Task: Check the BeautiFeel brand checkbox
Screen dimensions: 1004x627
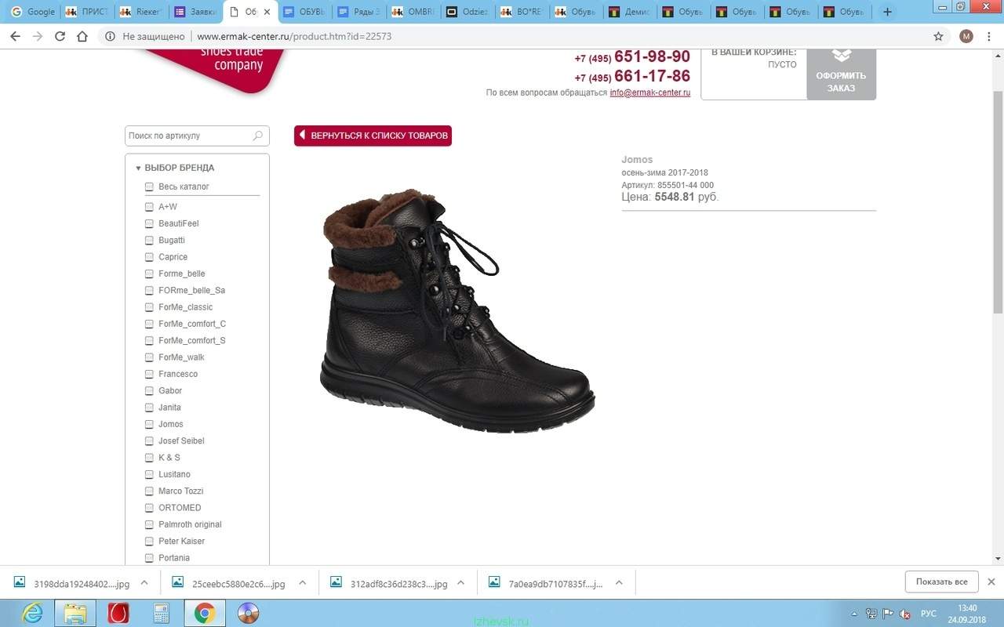Action: click(149, 223)
